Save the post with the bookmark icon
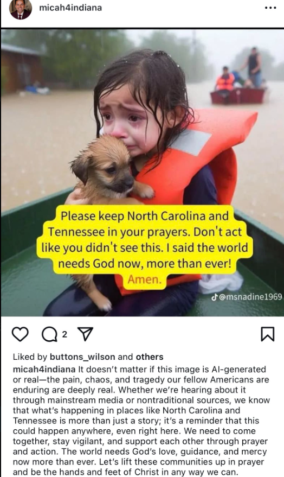The height and width of the screenshot is (477, 284). (268, 334)
